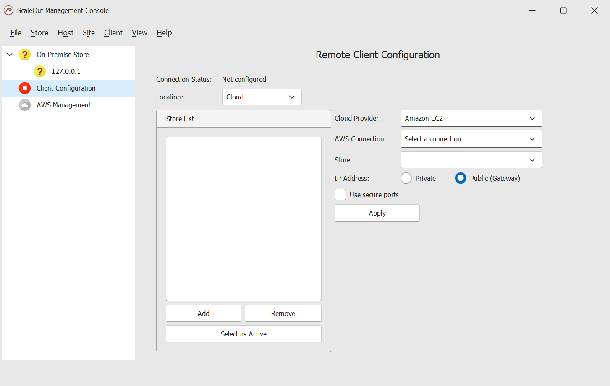Open the empty Store dropdown

[471, 160]
